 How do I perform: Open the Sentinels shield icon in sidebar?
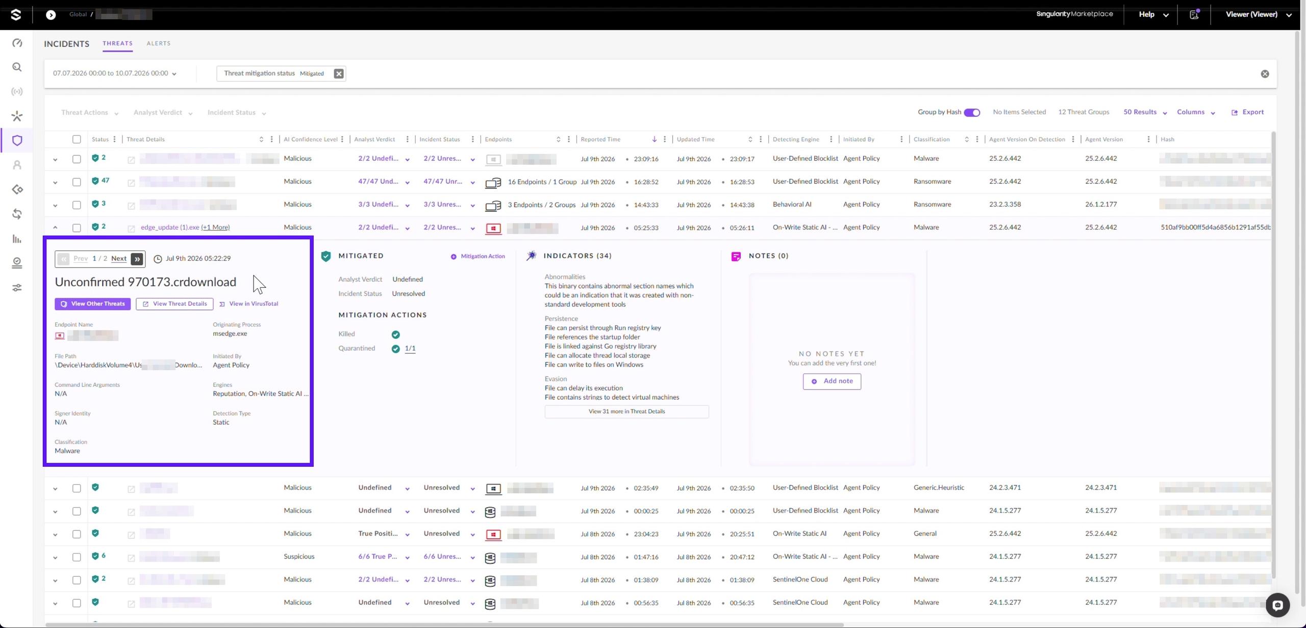[17, 140]
